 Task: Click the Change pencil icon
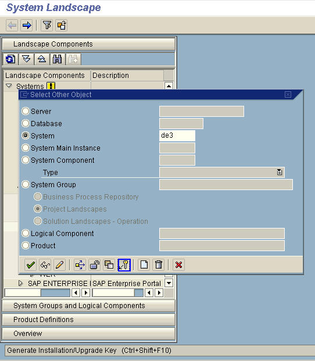(59, 265)
